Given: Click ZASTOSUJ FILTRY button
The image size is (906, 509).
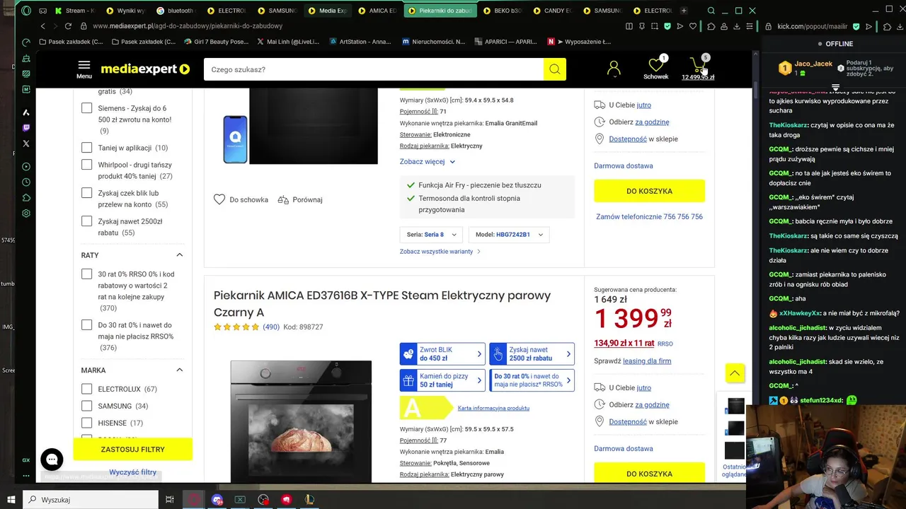Looking at the screenshot, I should (x=133, y=450).
